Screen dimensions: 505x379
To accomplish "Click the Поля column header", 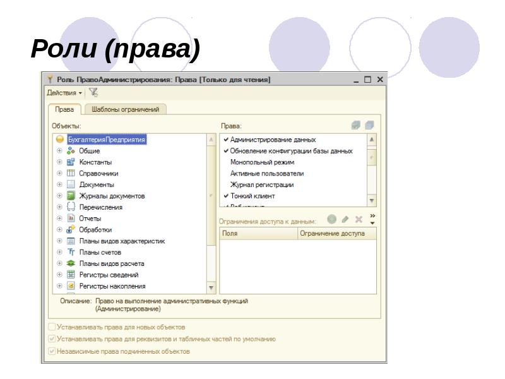I will 259,233.
